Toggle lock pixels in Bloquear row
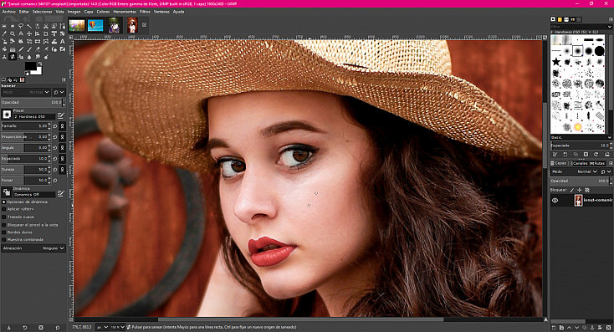614x332 pixels. [571, 190]
